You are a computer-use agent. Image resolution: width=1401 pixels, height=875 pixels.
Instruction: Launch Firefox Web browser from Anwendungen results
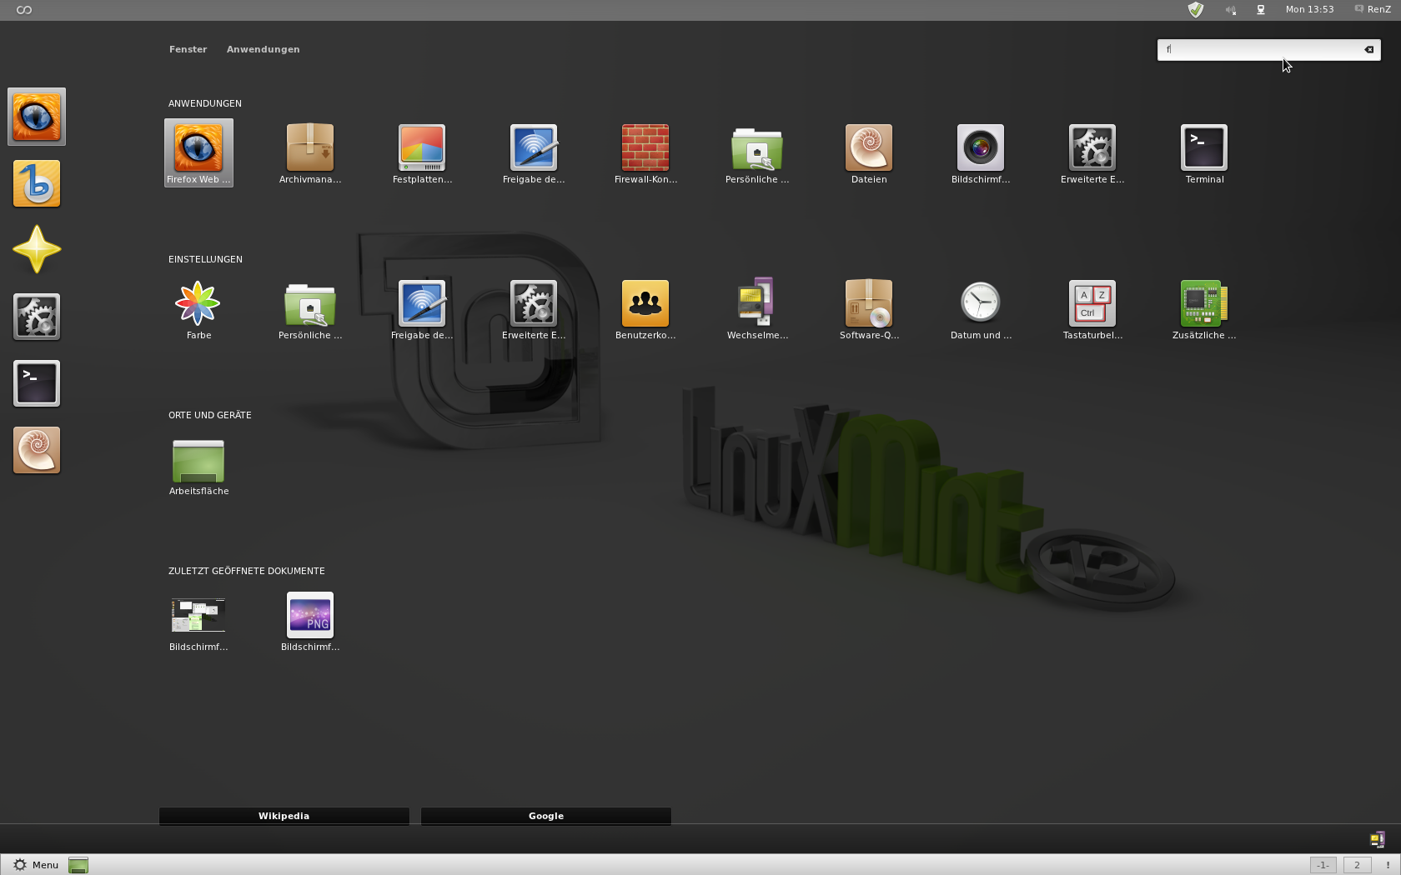198,152
